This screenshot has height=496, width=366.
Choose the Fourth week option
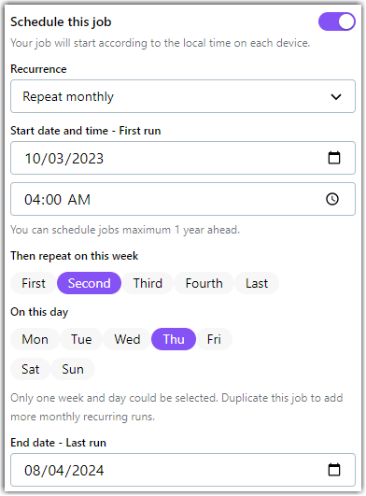(x=204, y=283)
